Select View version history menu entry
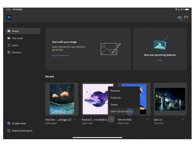 124,111
